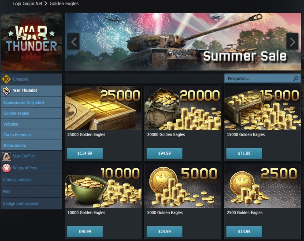This screenshot has height=241, width=304.
Task: Advance banner with right arrow
Action: 293,42
